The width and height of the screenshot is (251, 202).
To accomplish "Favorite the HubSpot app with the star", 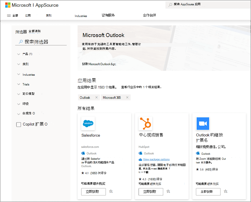I will pos(168,191).
